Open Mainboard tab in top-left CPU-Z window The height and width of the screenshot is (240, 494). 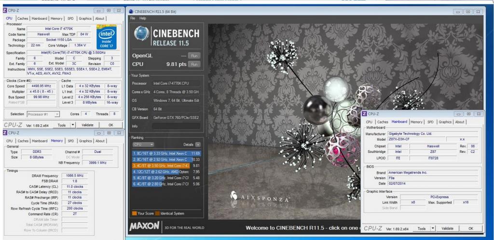click(40, 19)
